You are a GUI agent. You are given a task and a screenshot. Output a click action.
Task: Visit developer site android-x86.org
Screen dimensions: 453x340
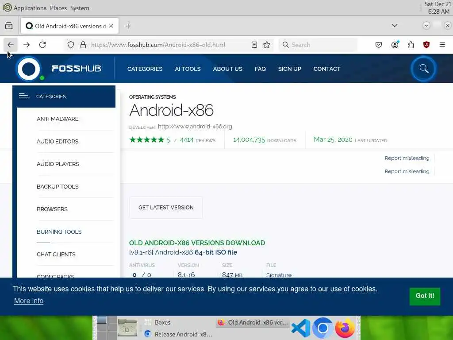[x=195, y=126]
